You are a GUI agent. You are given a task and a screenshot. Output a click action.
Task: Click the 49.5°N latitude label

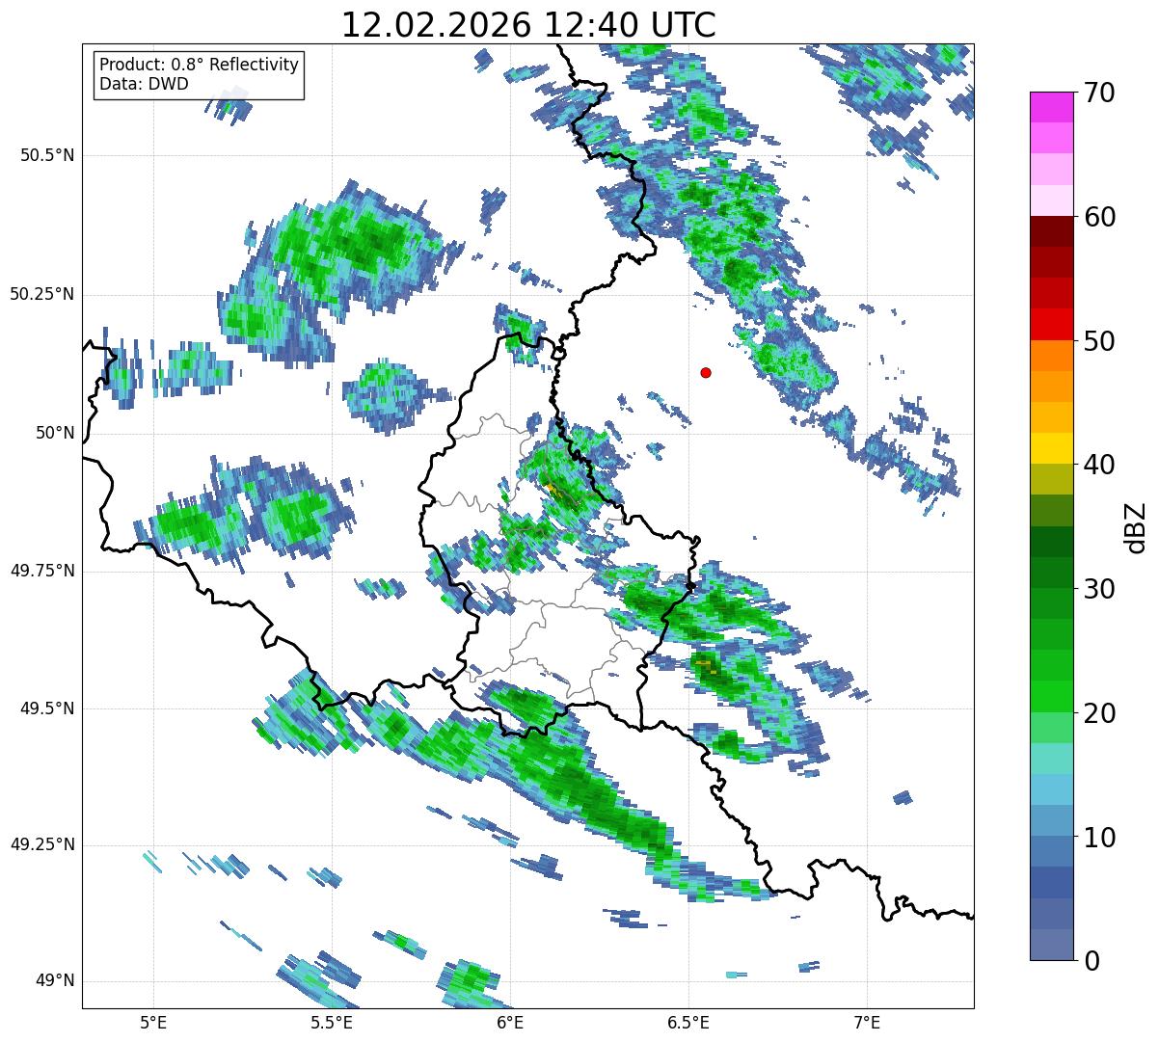click(48, 708)
